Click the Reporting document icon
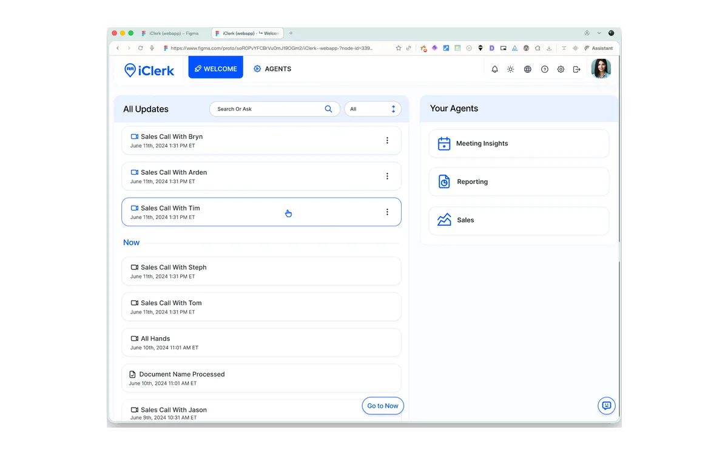Image resolution: width=728 pixels, height=455 pixels. point(444,182)
